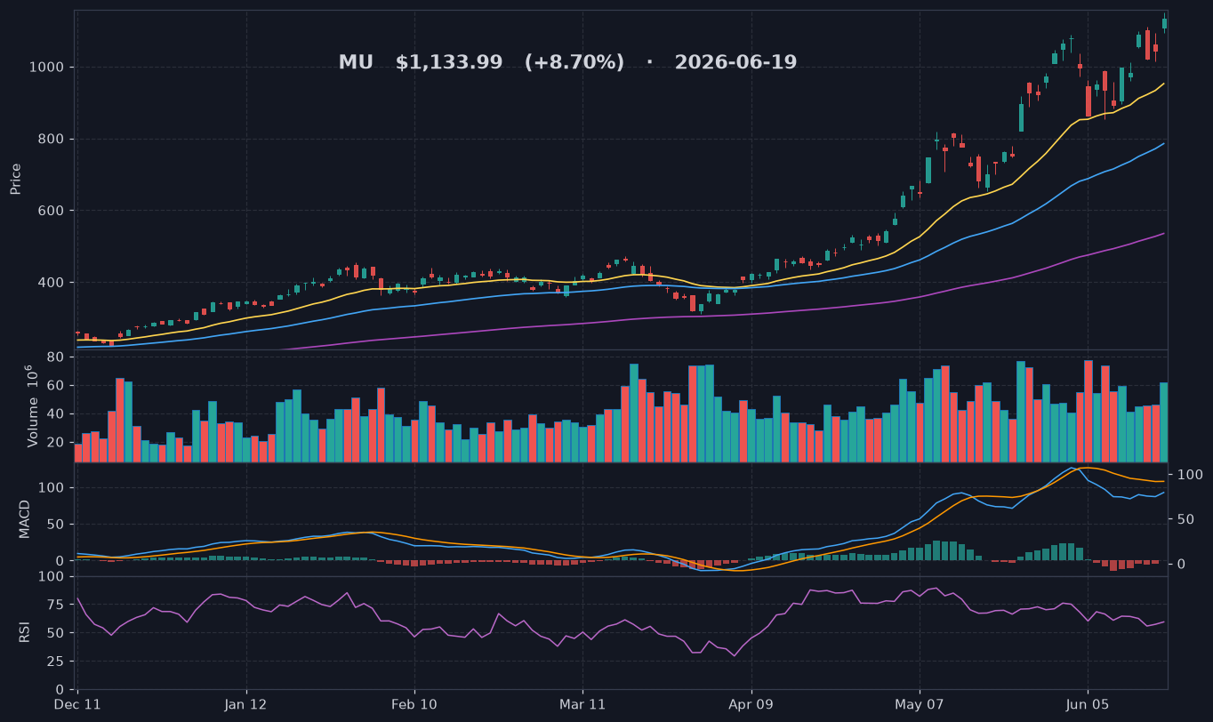
Task: Select the 60 tick on the Volume axis
Action: pyautogui.click(x=54, y=386)
